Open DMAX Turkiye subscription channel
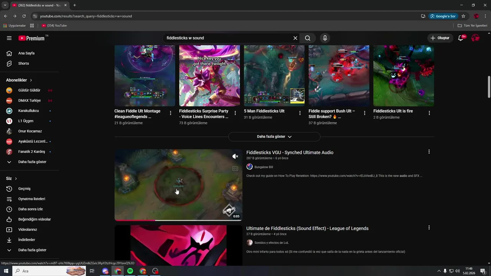Image resolution: width=491 pixels, height=276 pixels. [29, 100]
